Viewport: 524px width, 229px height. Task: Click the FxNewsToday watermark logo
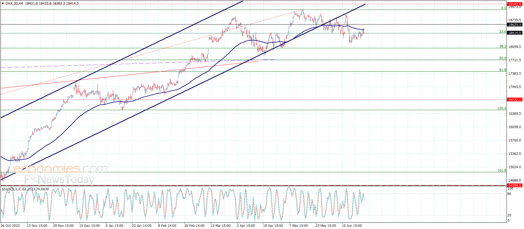coord(59,180)
